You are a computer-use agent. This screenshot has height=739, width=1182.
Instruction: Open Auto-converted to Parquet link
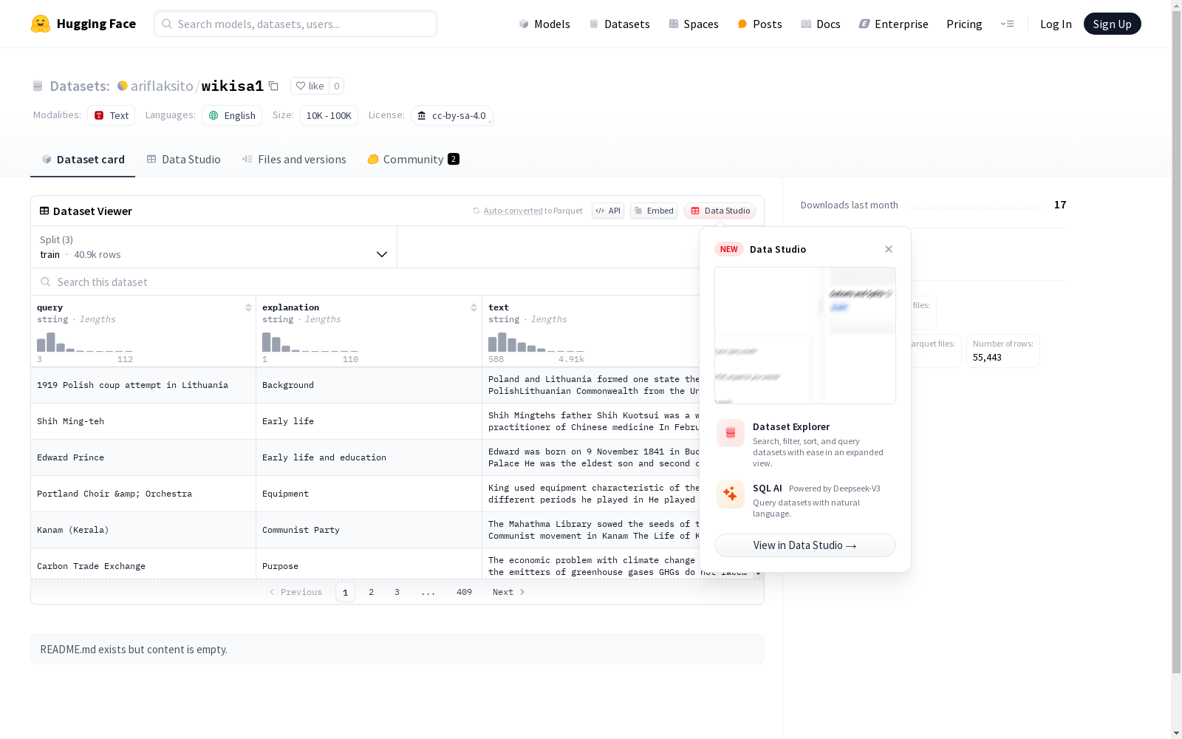[527, 211]
